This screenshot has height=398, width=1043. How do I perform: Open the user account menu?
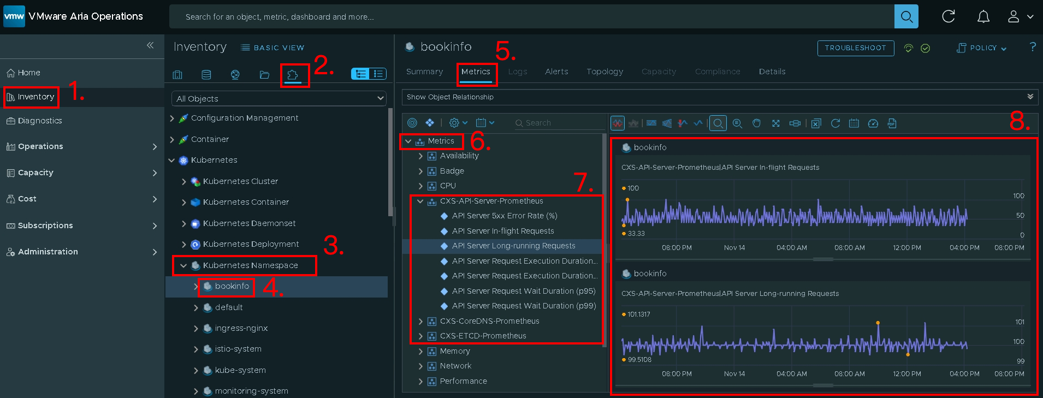1020,17
